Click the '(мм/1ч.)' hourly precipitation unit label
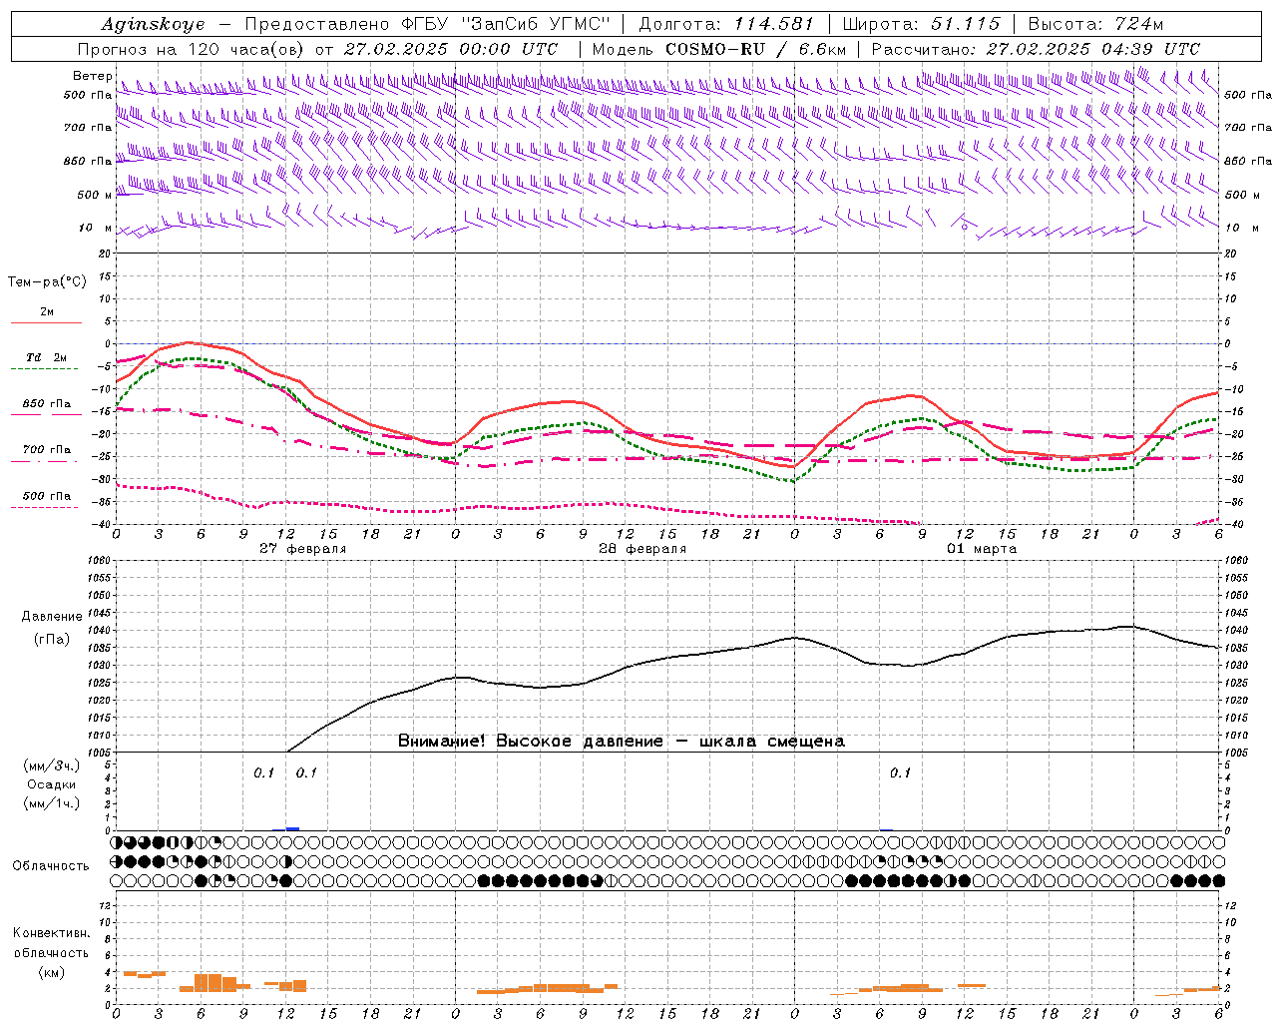Screen dimensions: 1277x1022 [x=52, y=802]
